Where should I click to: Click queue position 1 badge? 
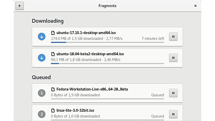[x=42, y=93]
